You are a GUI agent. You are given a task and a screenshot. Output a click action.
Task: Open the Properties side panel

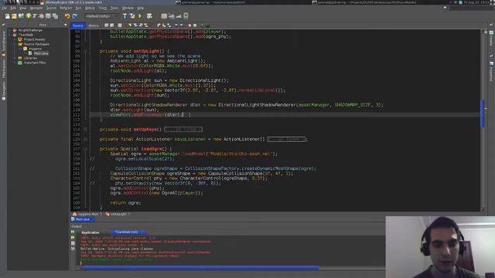pyautogui.click(x=492, y=71)
